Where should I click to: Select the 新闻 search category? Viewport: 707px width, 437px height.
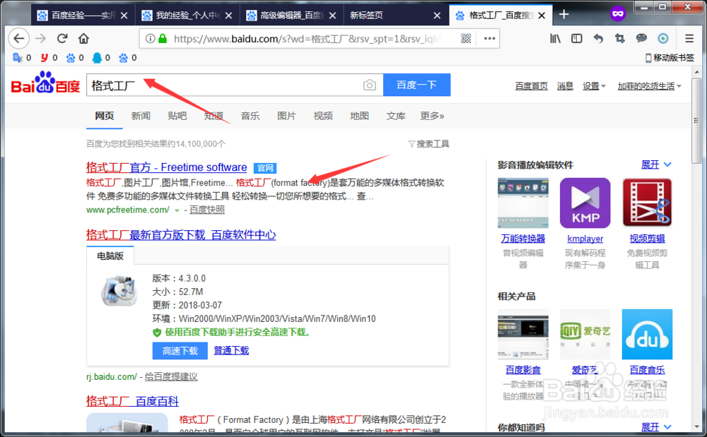tap(141, 116)
